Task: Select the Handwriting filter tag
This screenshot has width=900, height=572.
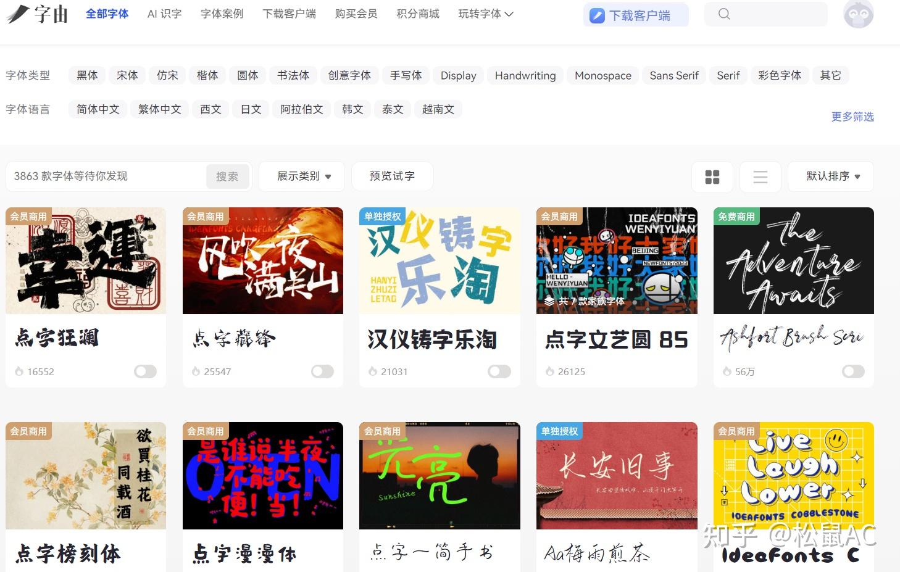Action: [x=525, y=75]
